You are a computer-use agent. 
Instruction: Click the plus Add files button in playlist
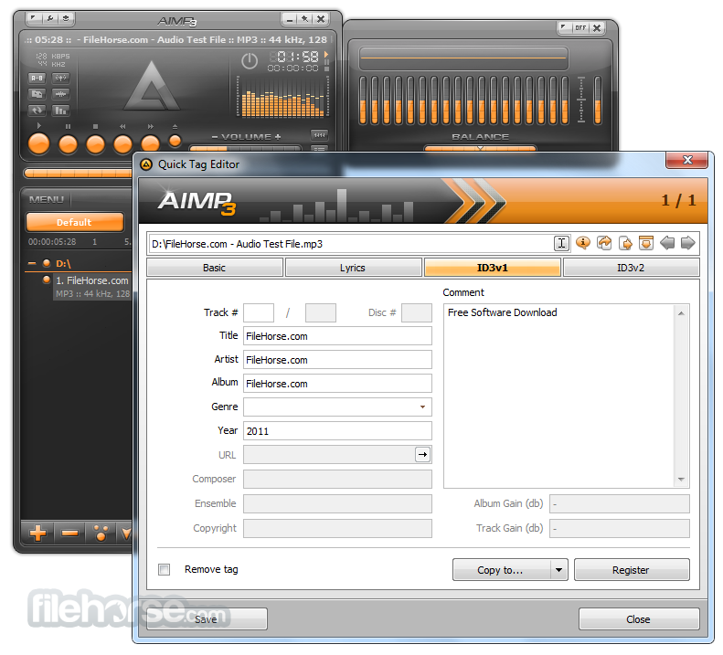37,534
